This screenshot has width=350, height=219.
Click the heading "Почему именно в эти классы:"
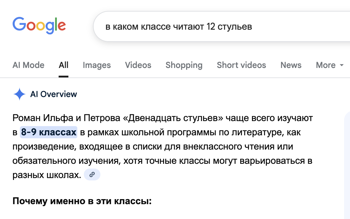82,201
